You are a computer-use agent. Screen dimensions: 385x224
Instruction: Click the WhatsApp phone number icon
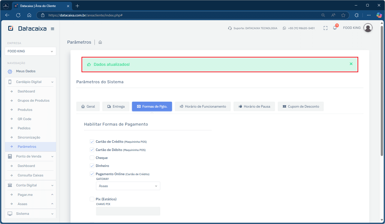[x=284, y=28]
